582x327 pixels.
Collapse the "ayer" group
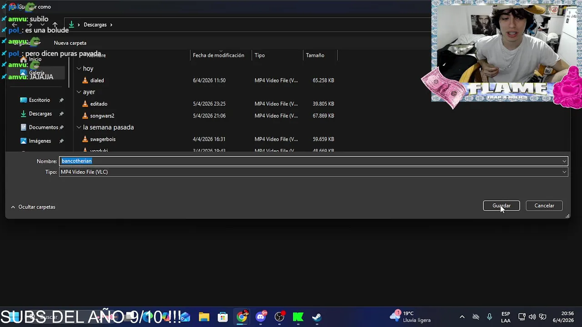79,92
